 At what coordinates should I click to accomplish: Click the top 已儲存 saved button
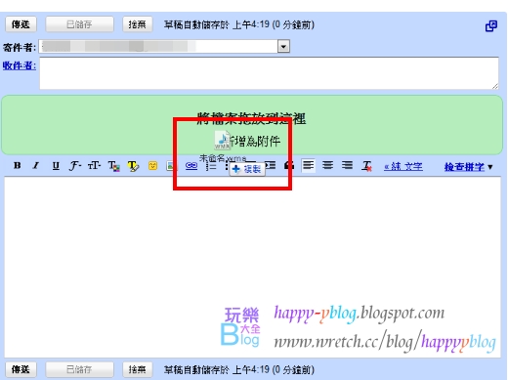(x=79, y=24)
